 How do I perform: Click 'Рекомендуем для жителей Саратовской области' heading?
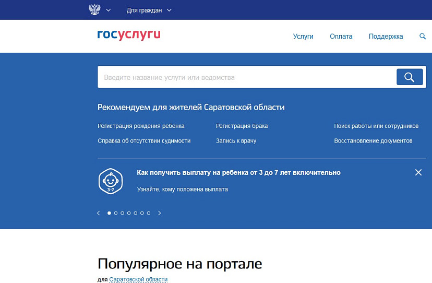(x=191, y=107)
